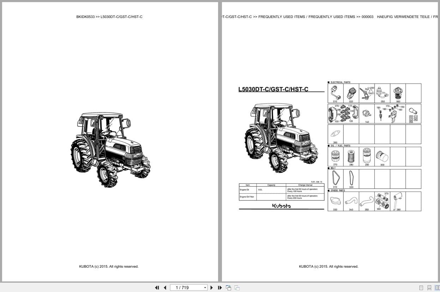
Task: Click the Capacity column header
Action: point(271,185)
